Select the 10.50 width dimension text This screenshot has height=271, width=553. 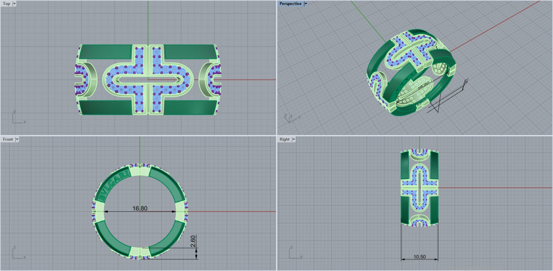[x=419, y=257]
